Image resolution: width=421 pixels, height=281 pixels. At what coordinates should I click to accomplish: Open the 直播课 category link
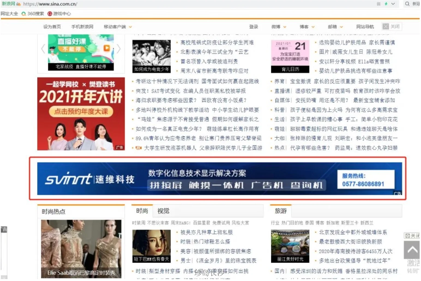click(x=282, y=91)
